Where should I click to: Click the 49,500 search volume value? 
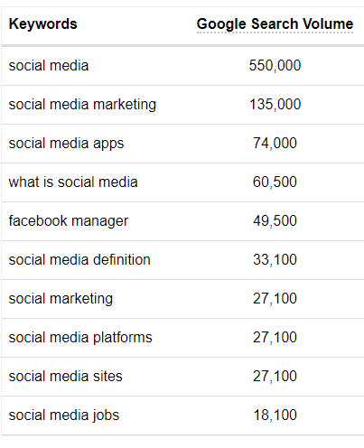pos(275,221)
